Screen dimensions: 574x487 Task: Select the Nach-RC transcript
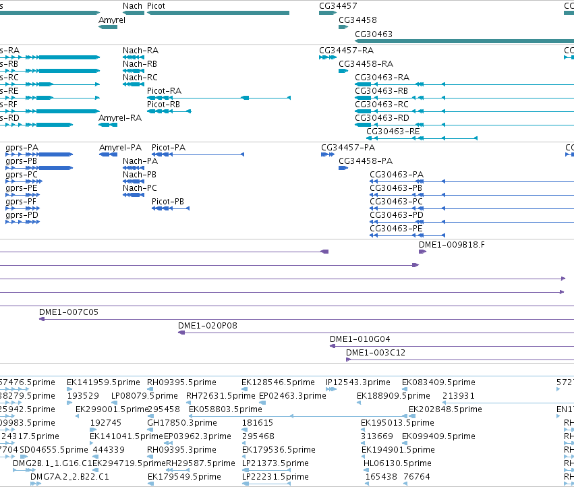pyautogui.click(x=134, y=84)
